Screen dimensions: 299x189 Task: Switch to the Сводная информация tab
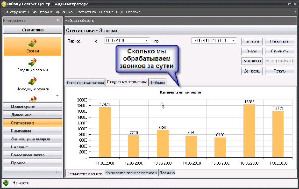(x=85, y=83)
